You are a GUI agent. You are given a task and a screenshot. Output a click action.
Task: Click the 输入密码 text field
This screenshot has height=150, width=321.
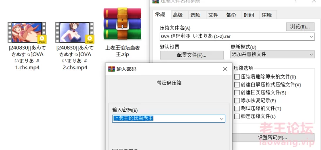tap(169, 119)
